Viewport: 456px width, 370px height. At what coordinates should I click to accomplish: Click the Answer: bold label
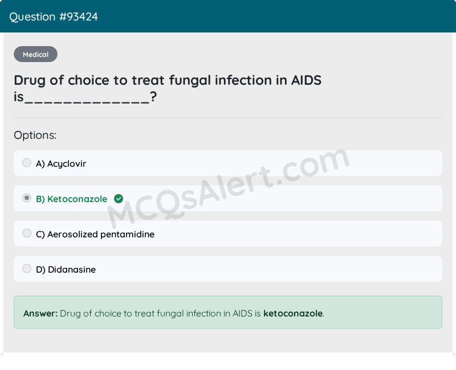40,314
